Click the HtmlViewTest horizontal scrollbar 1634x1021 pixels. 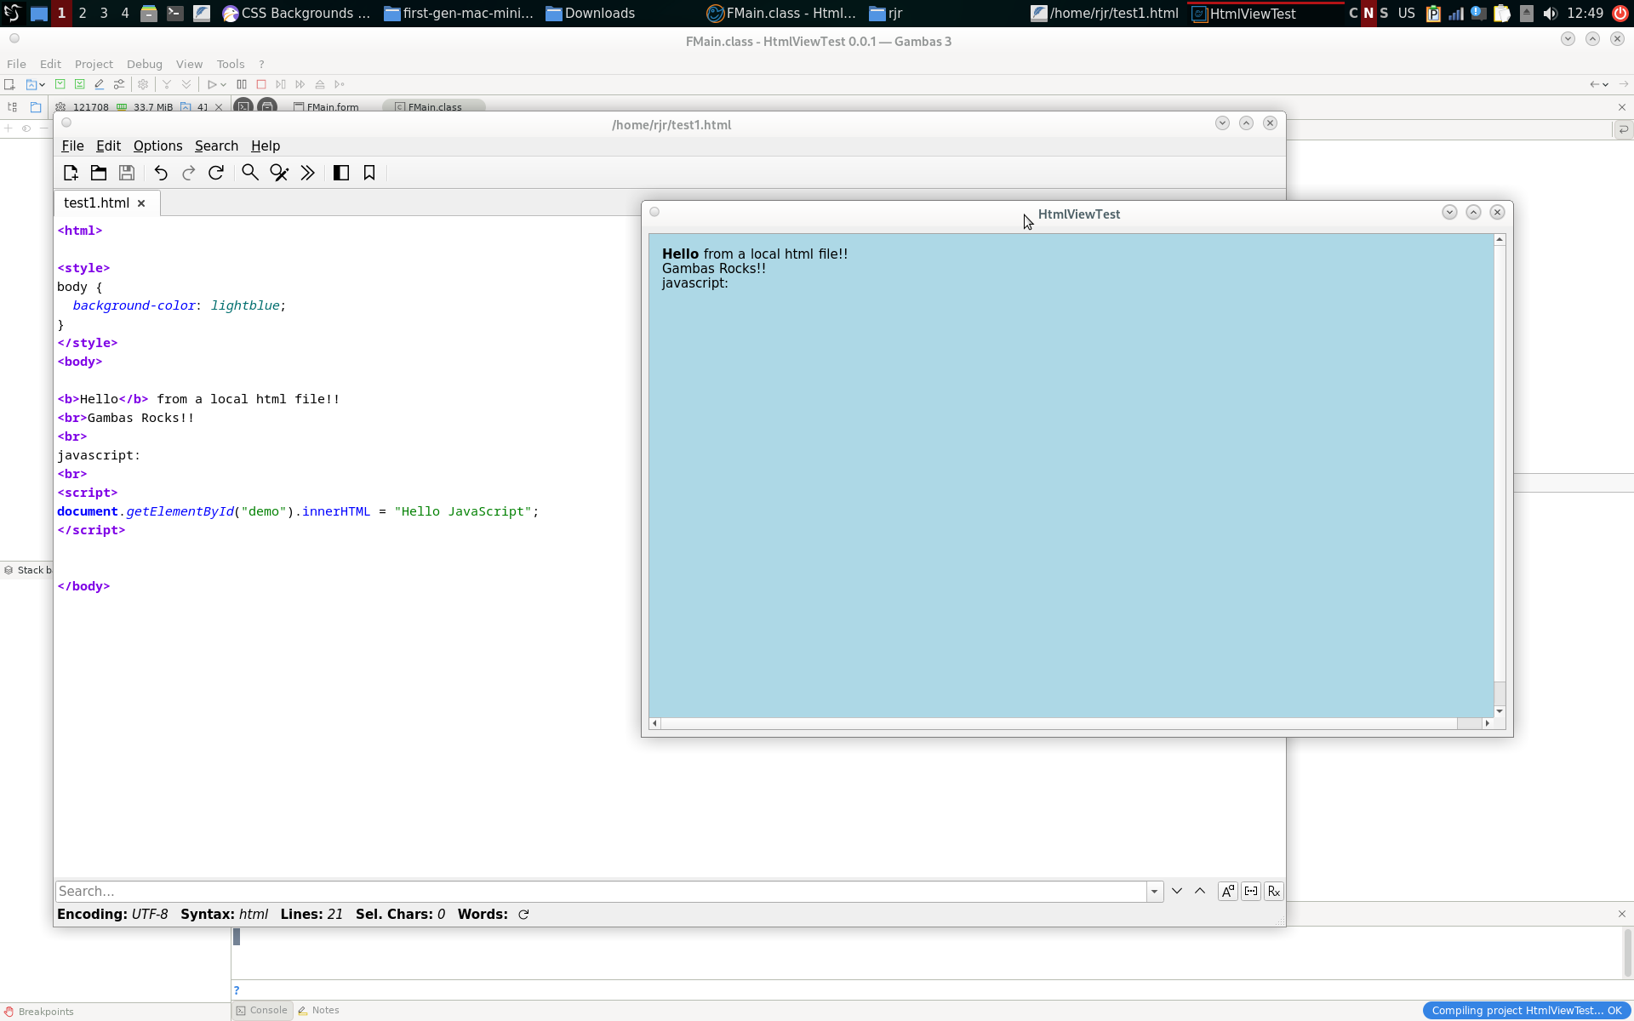coord(1055,723)
